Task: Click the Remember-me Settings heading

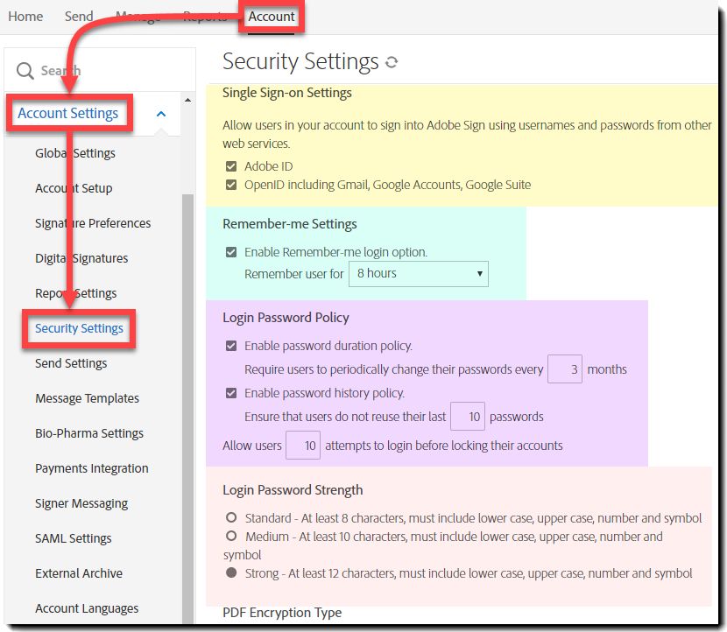Action: [x=290, y=224]
